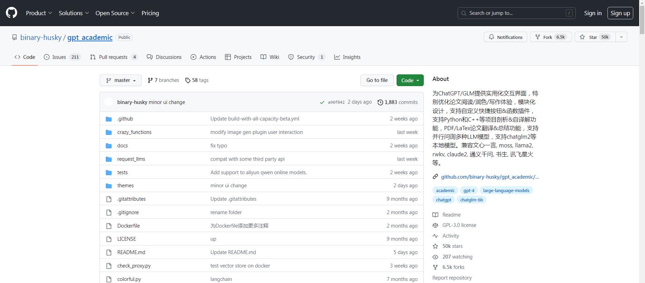
Task: Click the folder icon for crazy_functions
Action: pyautogui.click(x=109, y=132)
